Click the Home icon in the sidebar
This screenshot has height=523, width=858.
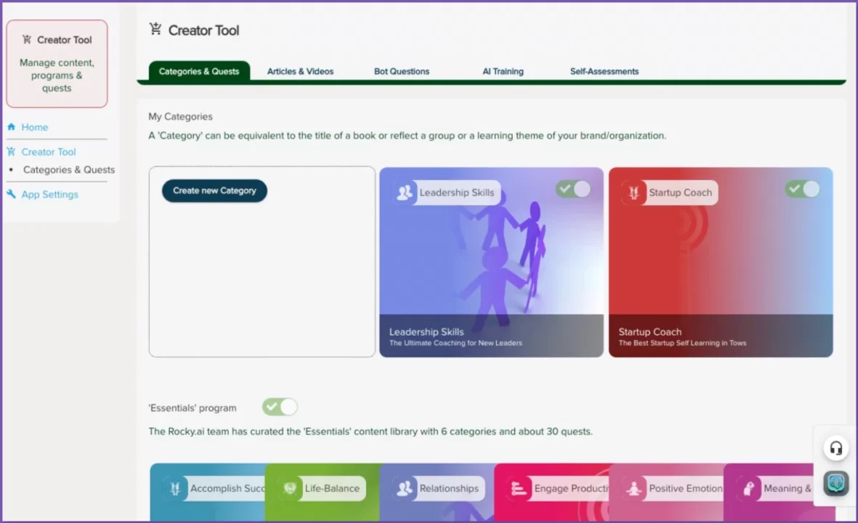(11, 127)
